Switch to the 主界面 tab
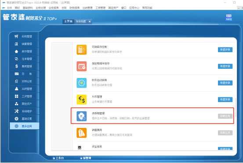Image resolution: width=243 pixels, height=163 pixels. click(x=68, y=21)
